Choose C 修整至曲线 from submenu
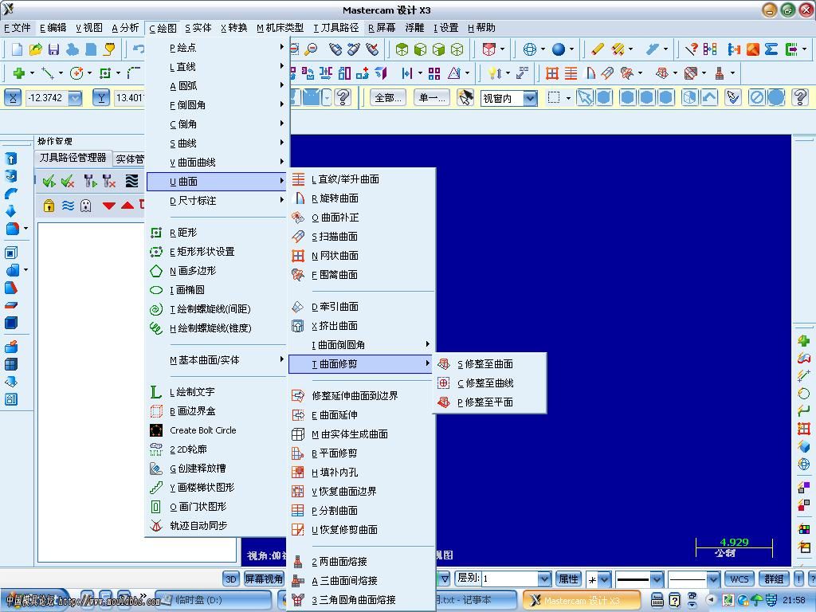 [489, 383]
